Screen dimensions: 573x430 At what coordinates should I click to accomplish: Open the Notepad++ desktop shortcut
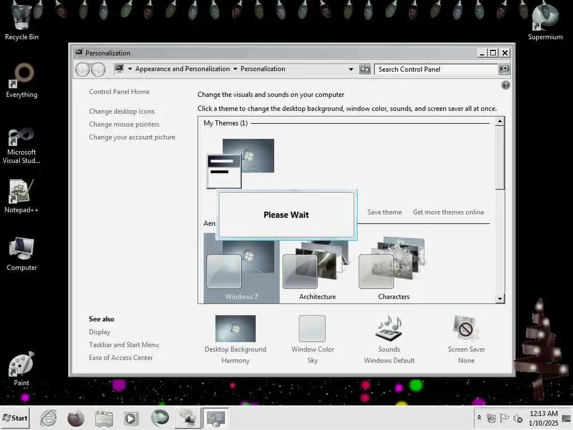[22, 196]
